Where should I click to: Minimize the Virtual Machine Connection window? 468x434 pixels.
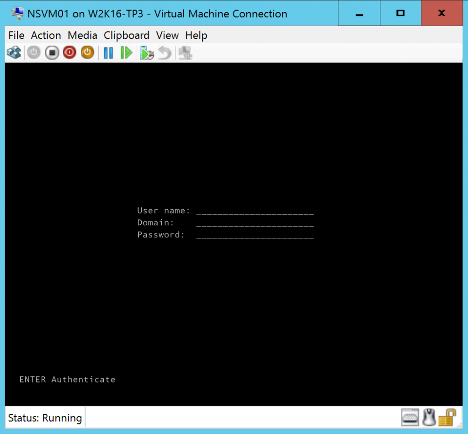point(359,13)
